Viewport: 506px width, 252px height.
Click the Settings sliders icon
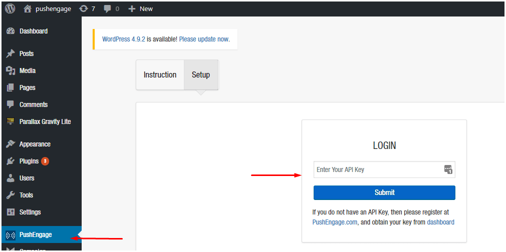coord(11,212)
